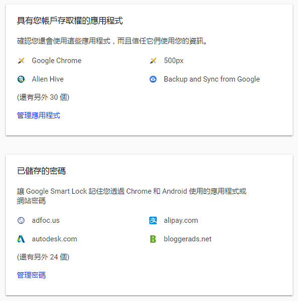Click the adfoc.us globe icon
298x301 pixels.
point(21,220)
